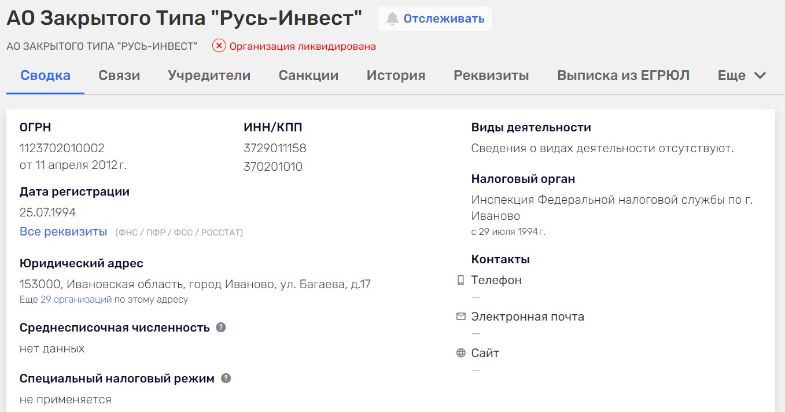Click the help icon beside Среднесписочная численность

(x=220, y=328)
